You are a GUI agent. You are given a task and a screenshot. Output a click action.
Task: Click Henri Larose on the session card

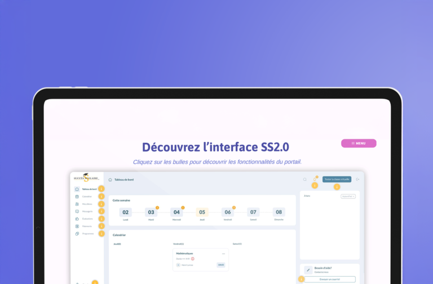tap(187, 265)
